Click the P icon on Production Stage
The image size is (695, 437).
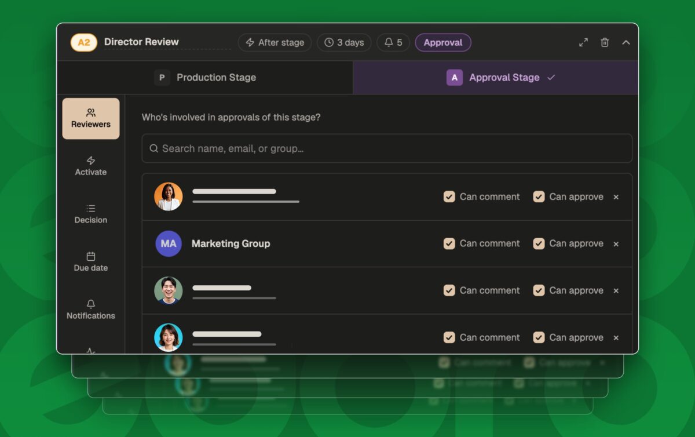tap(162, 78)
